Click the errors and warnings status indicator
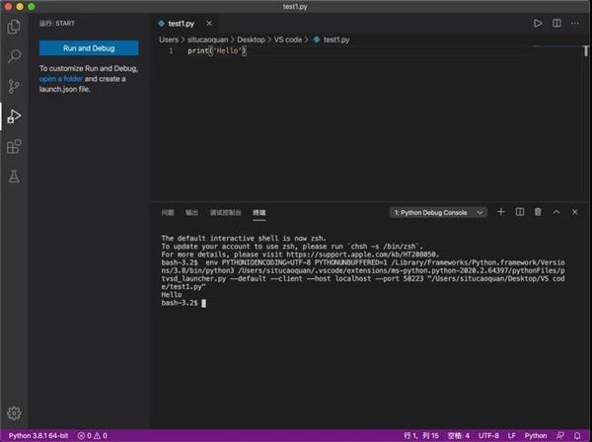The image size is (592, 442). pos(93,435)
